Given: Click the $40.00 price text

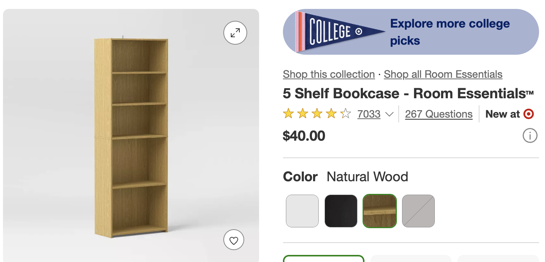Looking at the screenshot, I should (304, 136).
